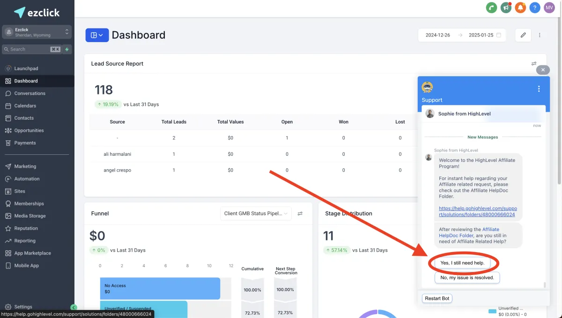
Task: Click the Unverified legend color swatch
Action: 492,311
